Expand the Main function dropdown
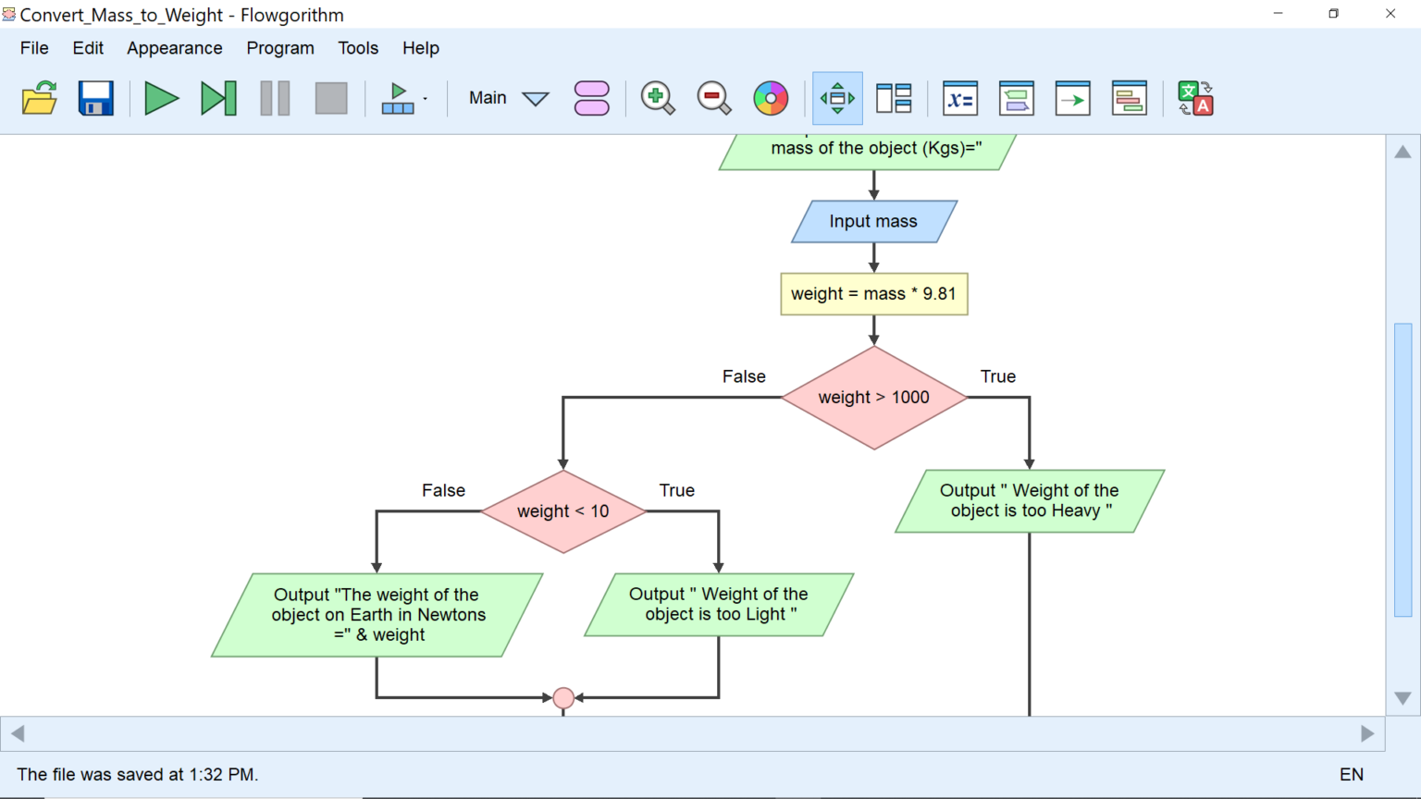This screenshot has height=799, width=1421. 536,98
